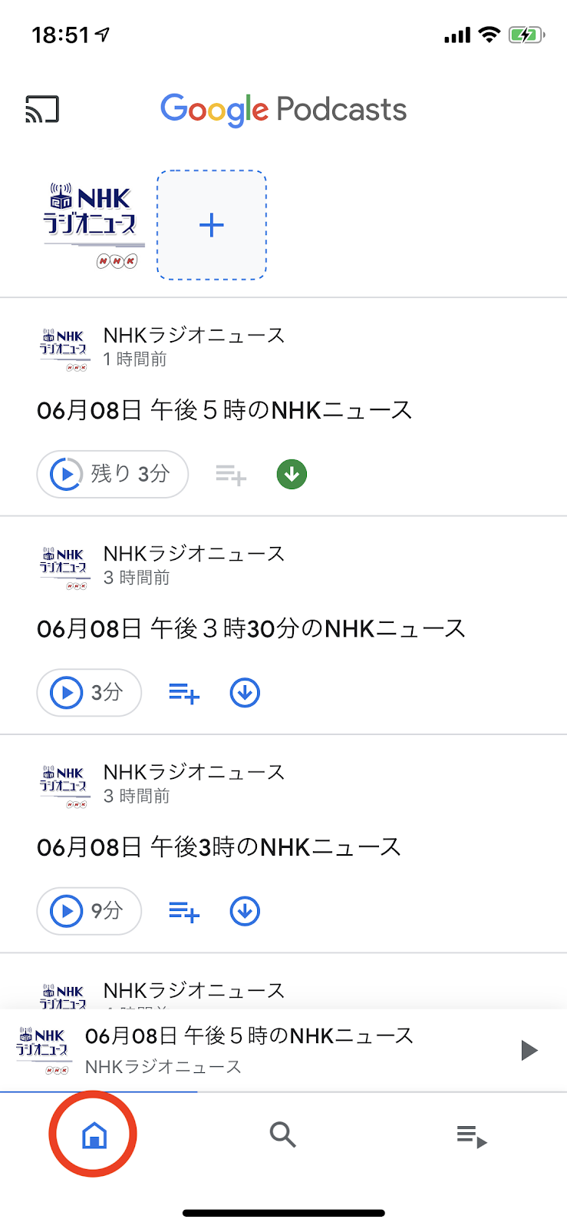This screenshot has width=567, height=1229.
Task: Open the 06月08日 午後3時のNHKニュース episode title
Action: pyautogui.click(x=219, y=847)
